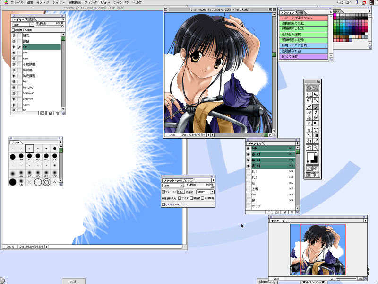378x284 pixels.
Task: Toggle visibility of the 赤 (R) channel
Action: point(249,154)
